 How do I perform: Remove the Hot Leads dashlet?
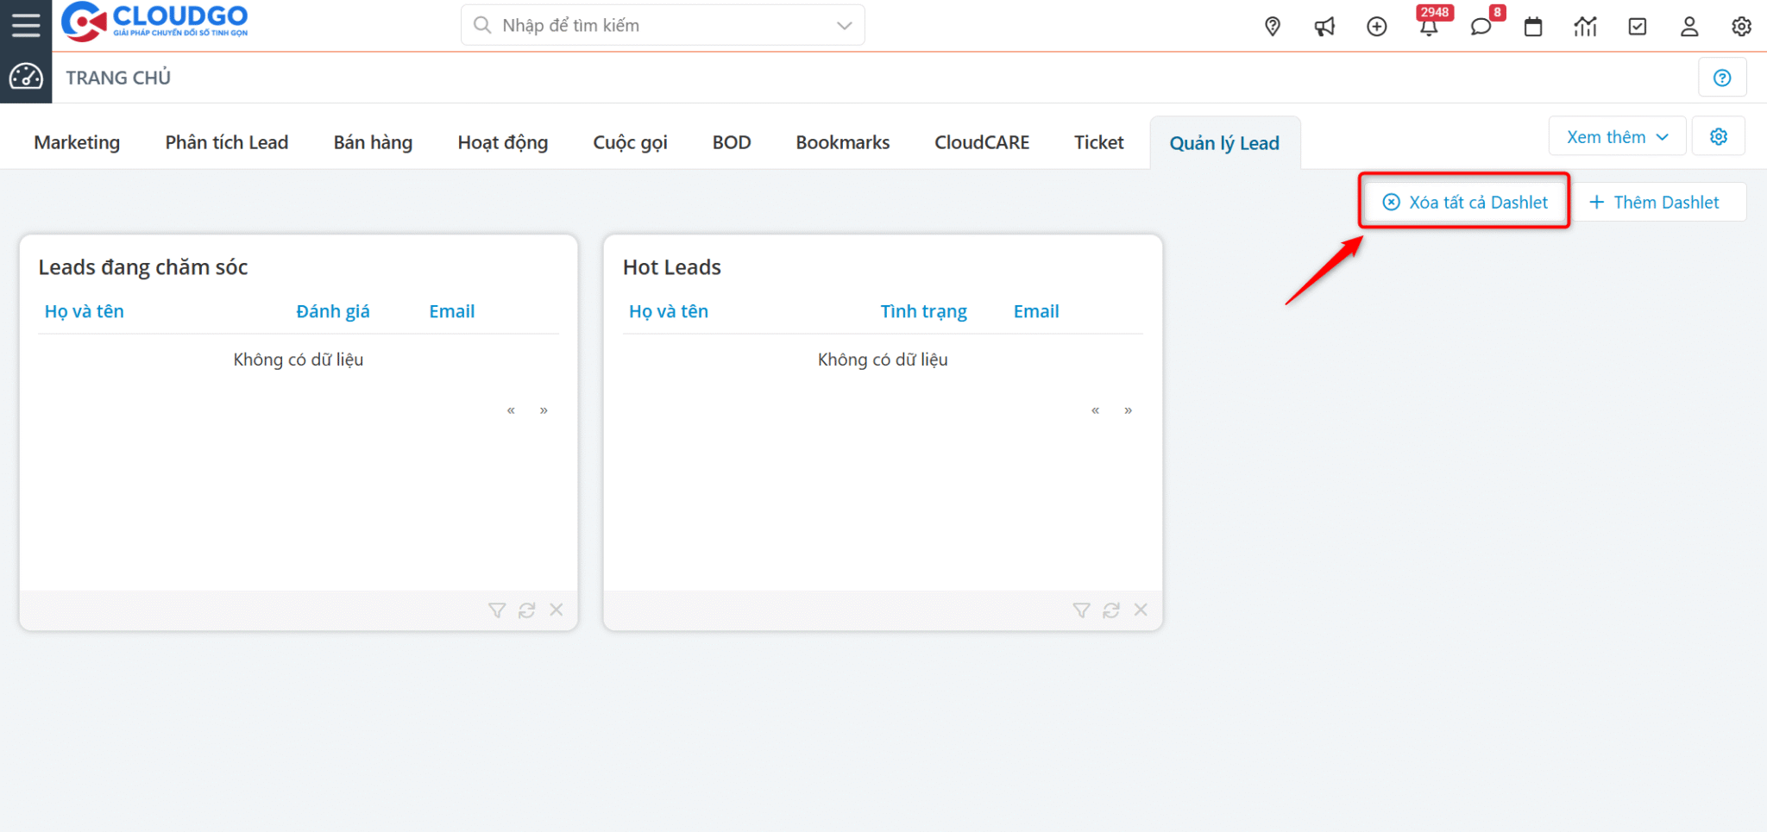(1141, 610)
